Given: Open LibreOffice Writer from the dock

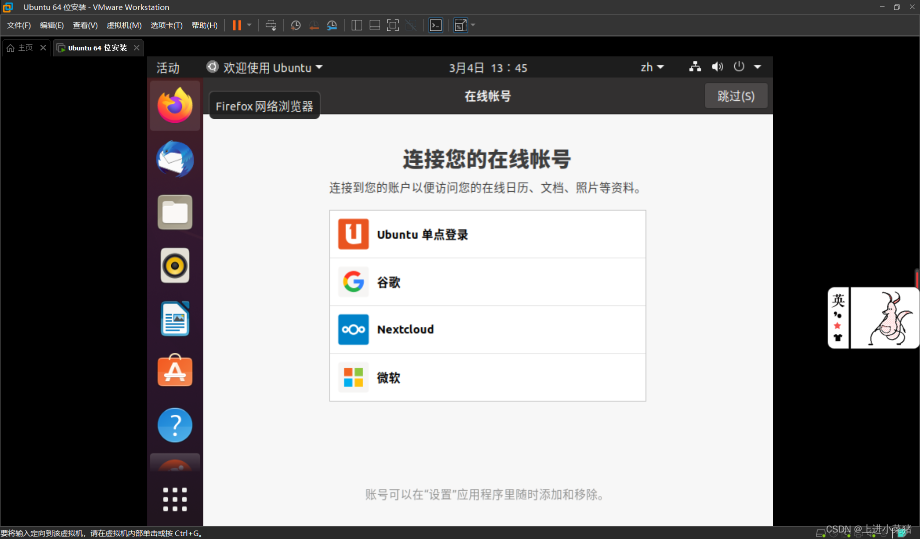Looking at the screenshot, I should 175,319.
